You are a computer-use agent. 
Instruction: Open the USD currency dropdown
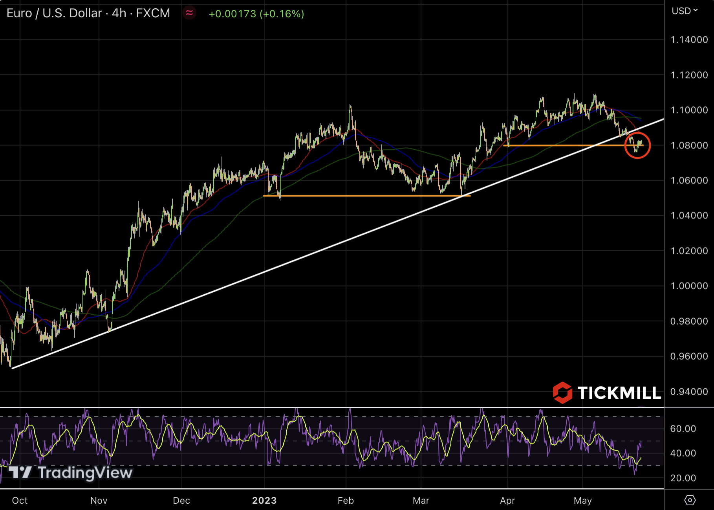coord(684,11)
